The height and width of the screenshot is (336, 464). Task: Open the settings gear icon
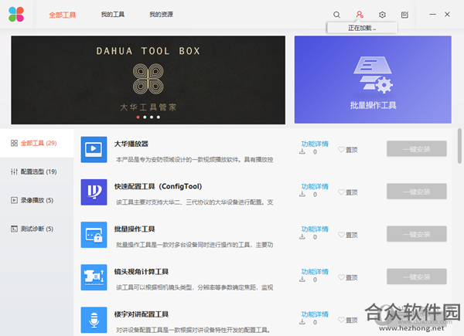[x=382, y=15]
